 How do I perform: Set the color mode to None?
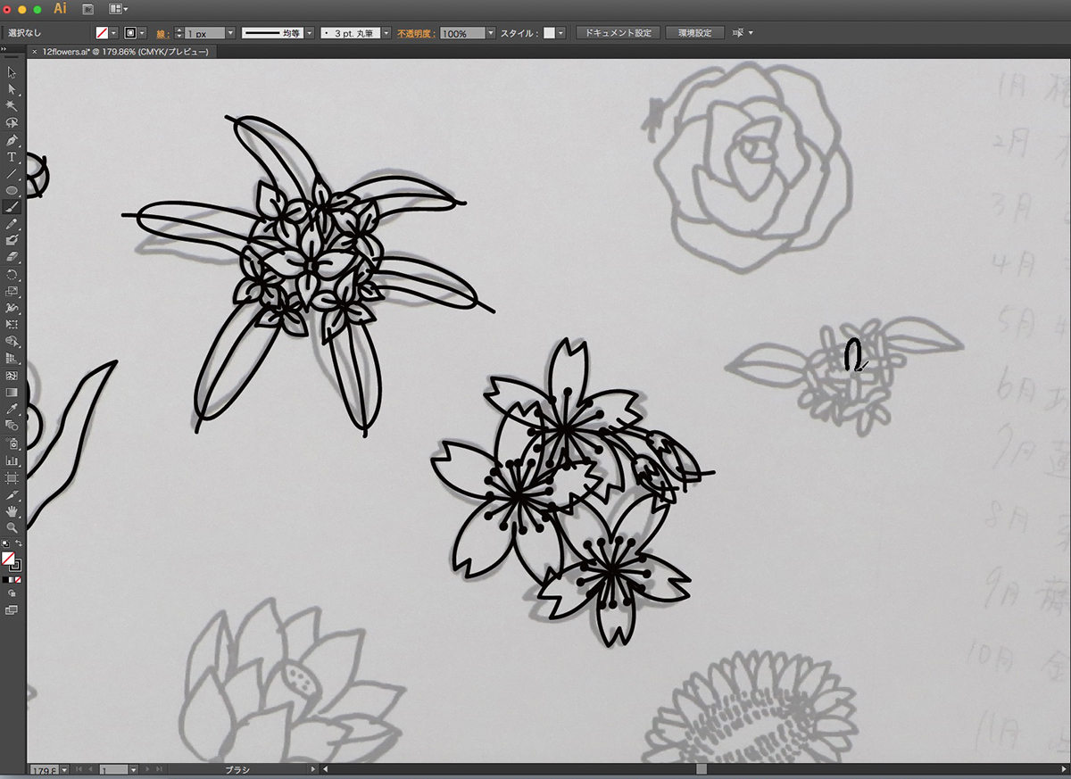point(19,579)
